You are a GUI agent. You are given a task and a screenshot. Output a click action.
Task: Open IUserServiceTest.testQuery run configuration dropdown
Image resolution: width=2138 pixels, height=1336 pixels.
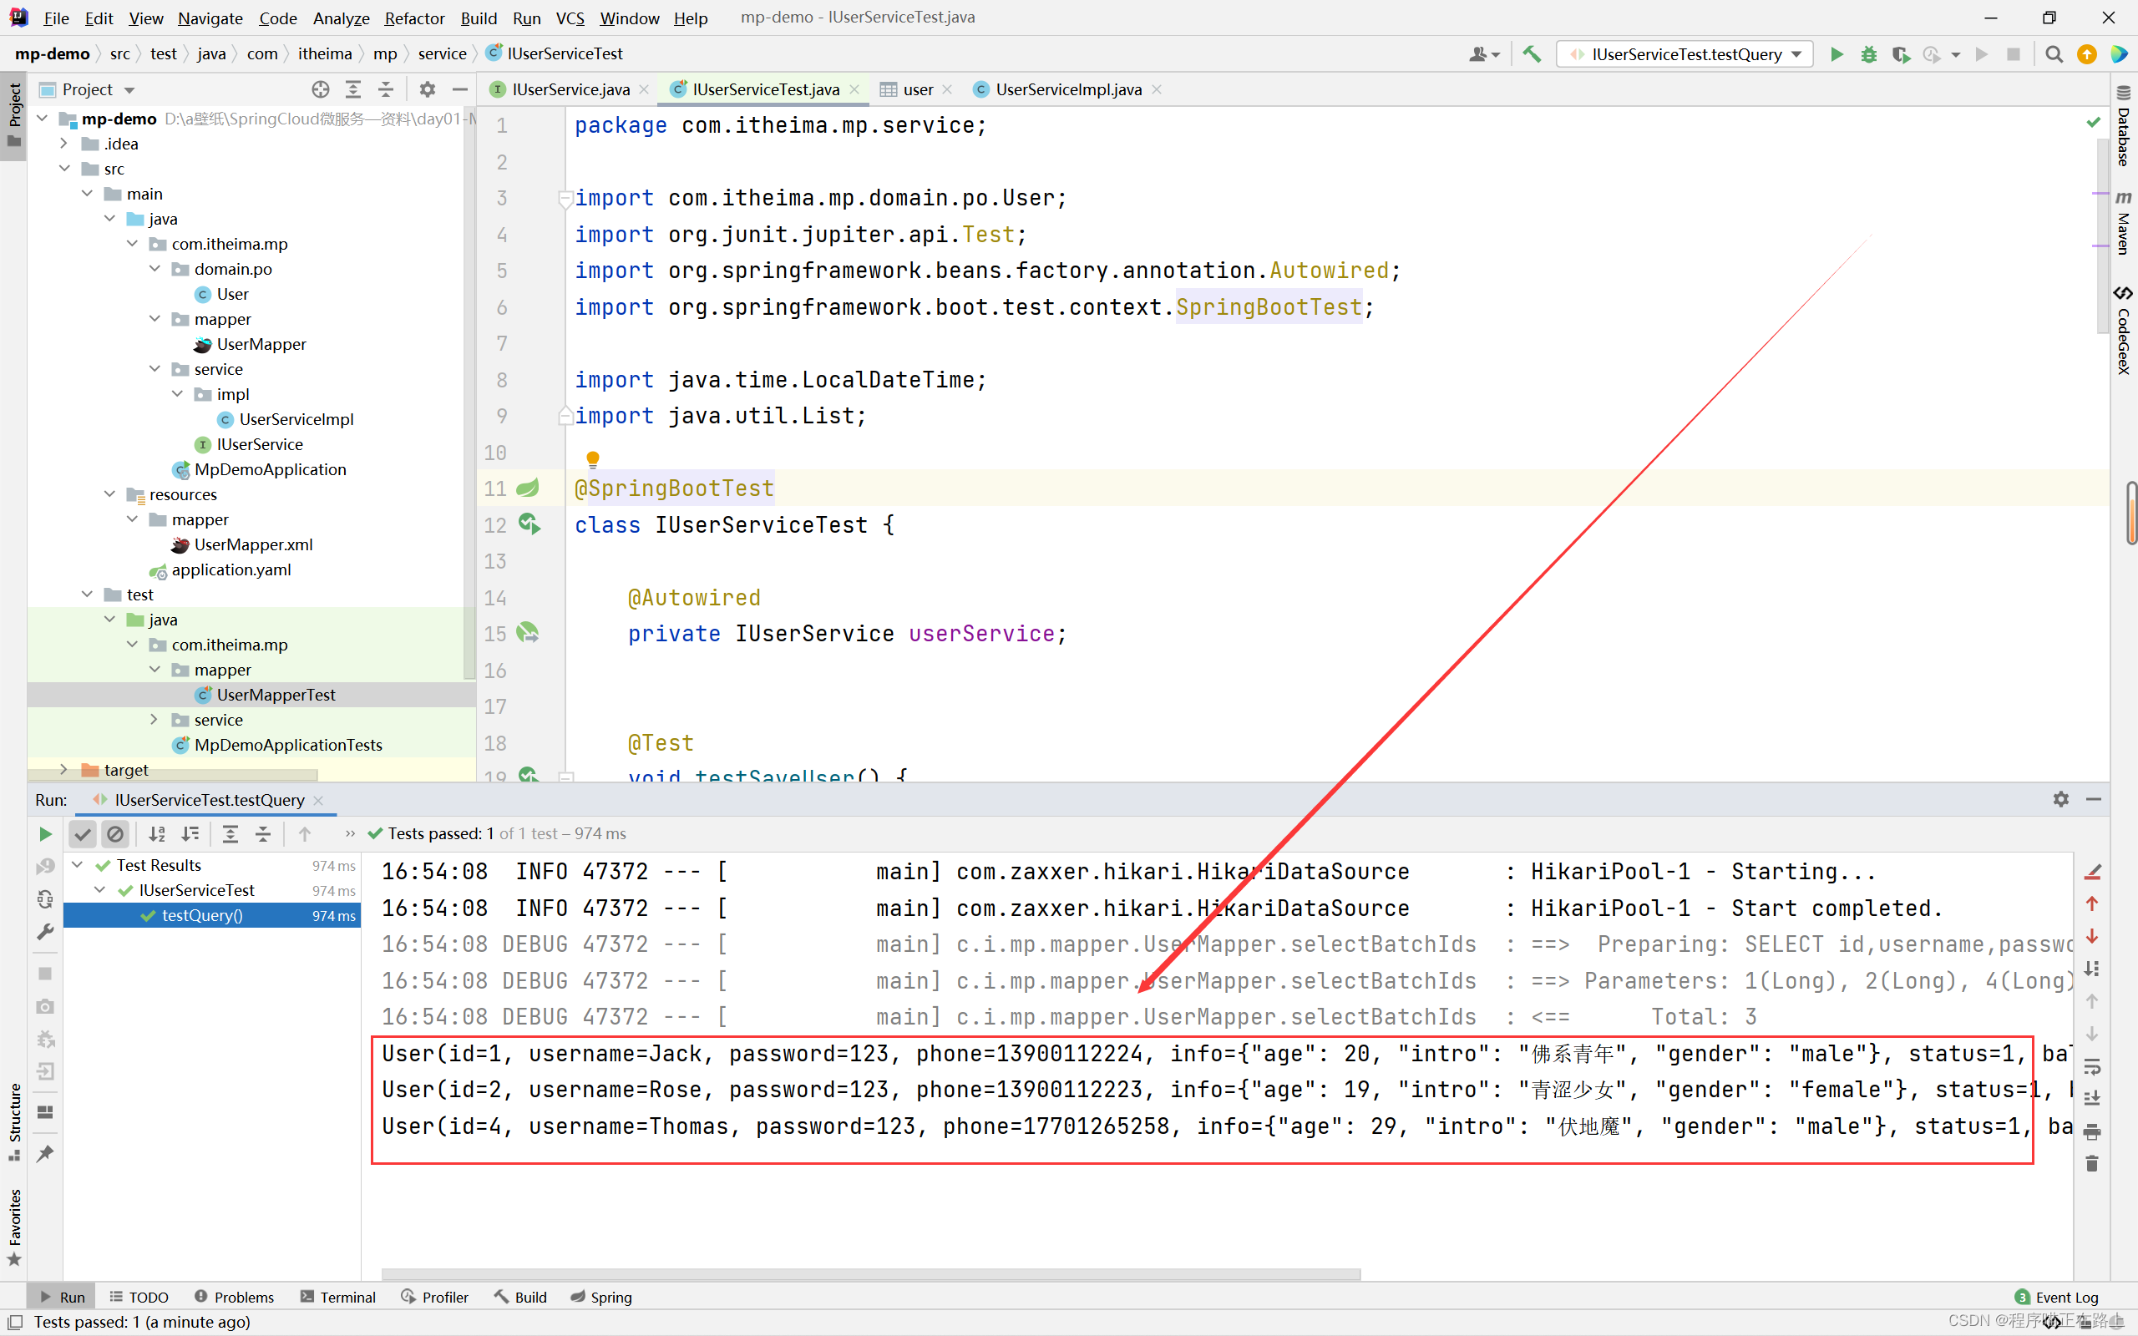(1685, 54)
